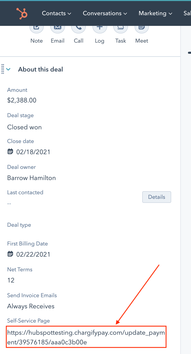Click the Details button
Screen dimensions: 191x354
pos(157,197)
